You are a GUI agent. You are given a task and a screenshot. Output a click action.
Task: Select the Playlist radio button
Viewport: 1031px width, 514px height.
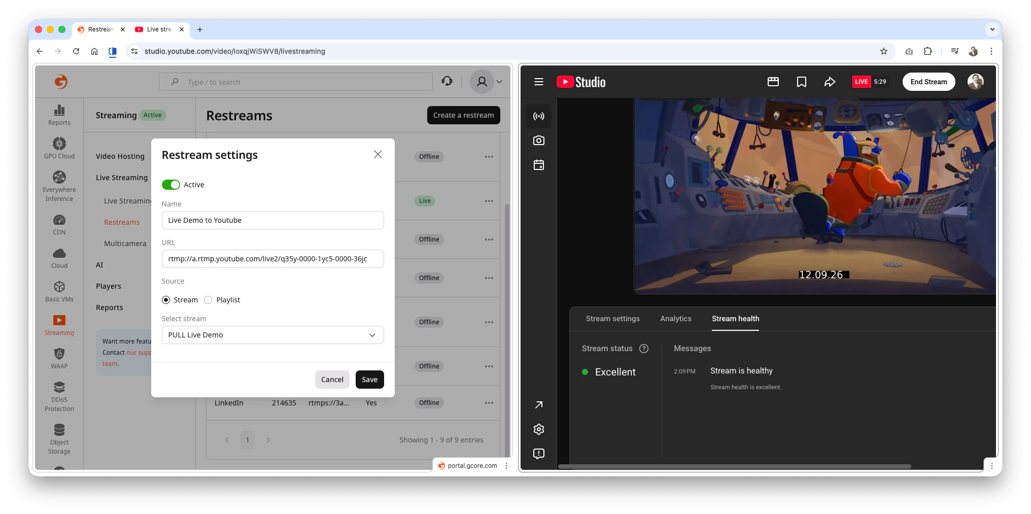pyautogui.click(x=208, y=299)
